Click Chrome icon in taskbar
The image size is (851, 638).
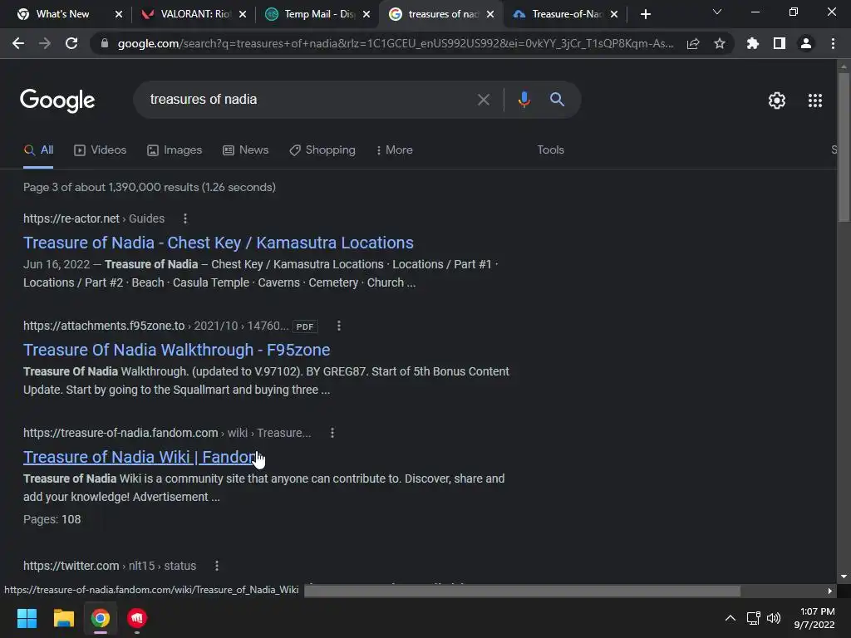101,618
